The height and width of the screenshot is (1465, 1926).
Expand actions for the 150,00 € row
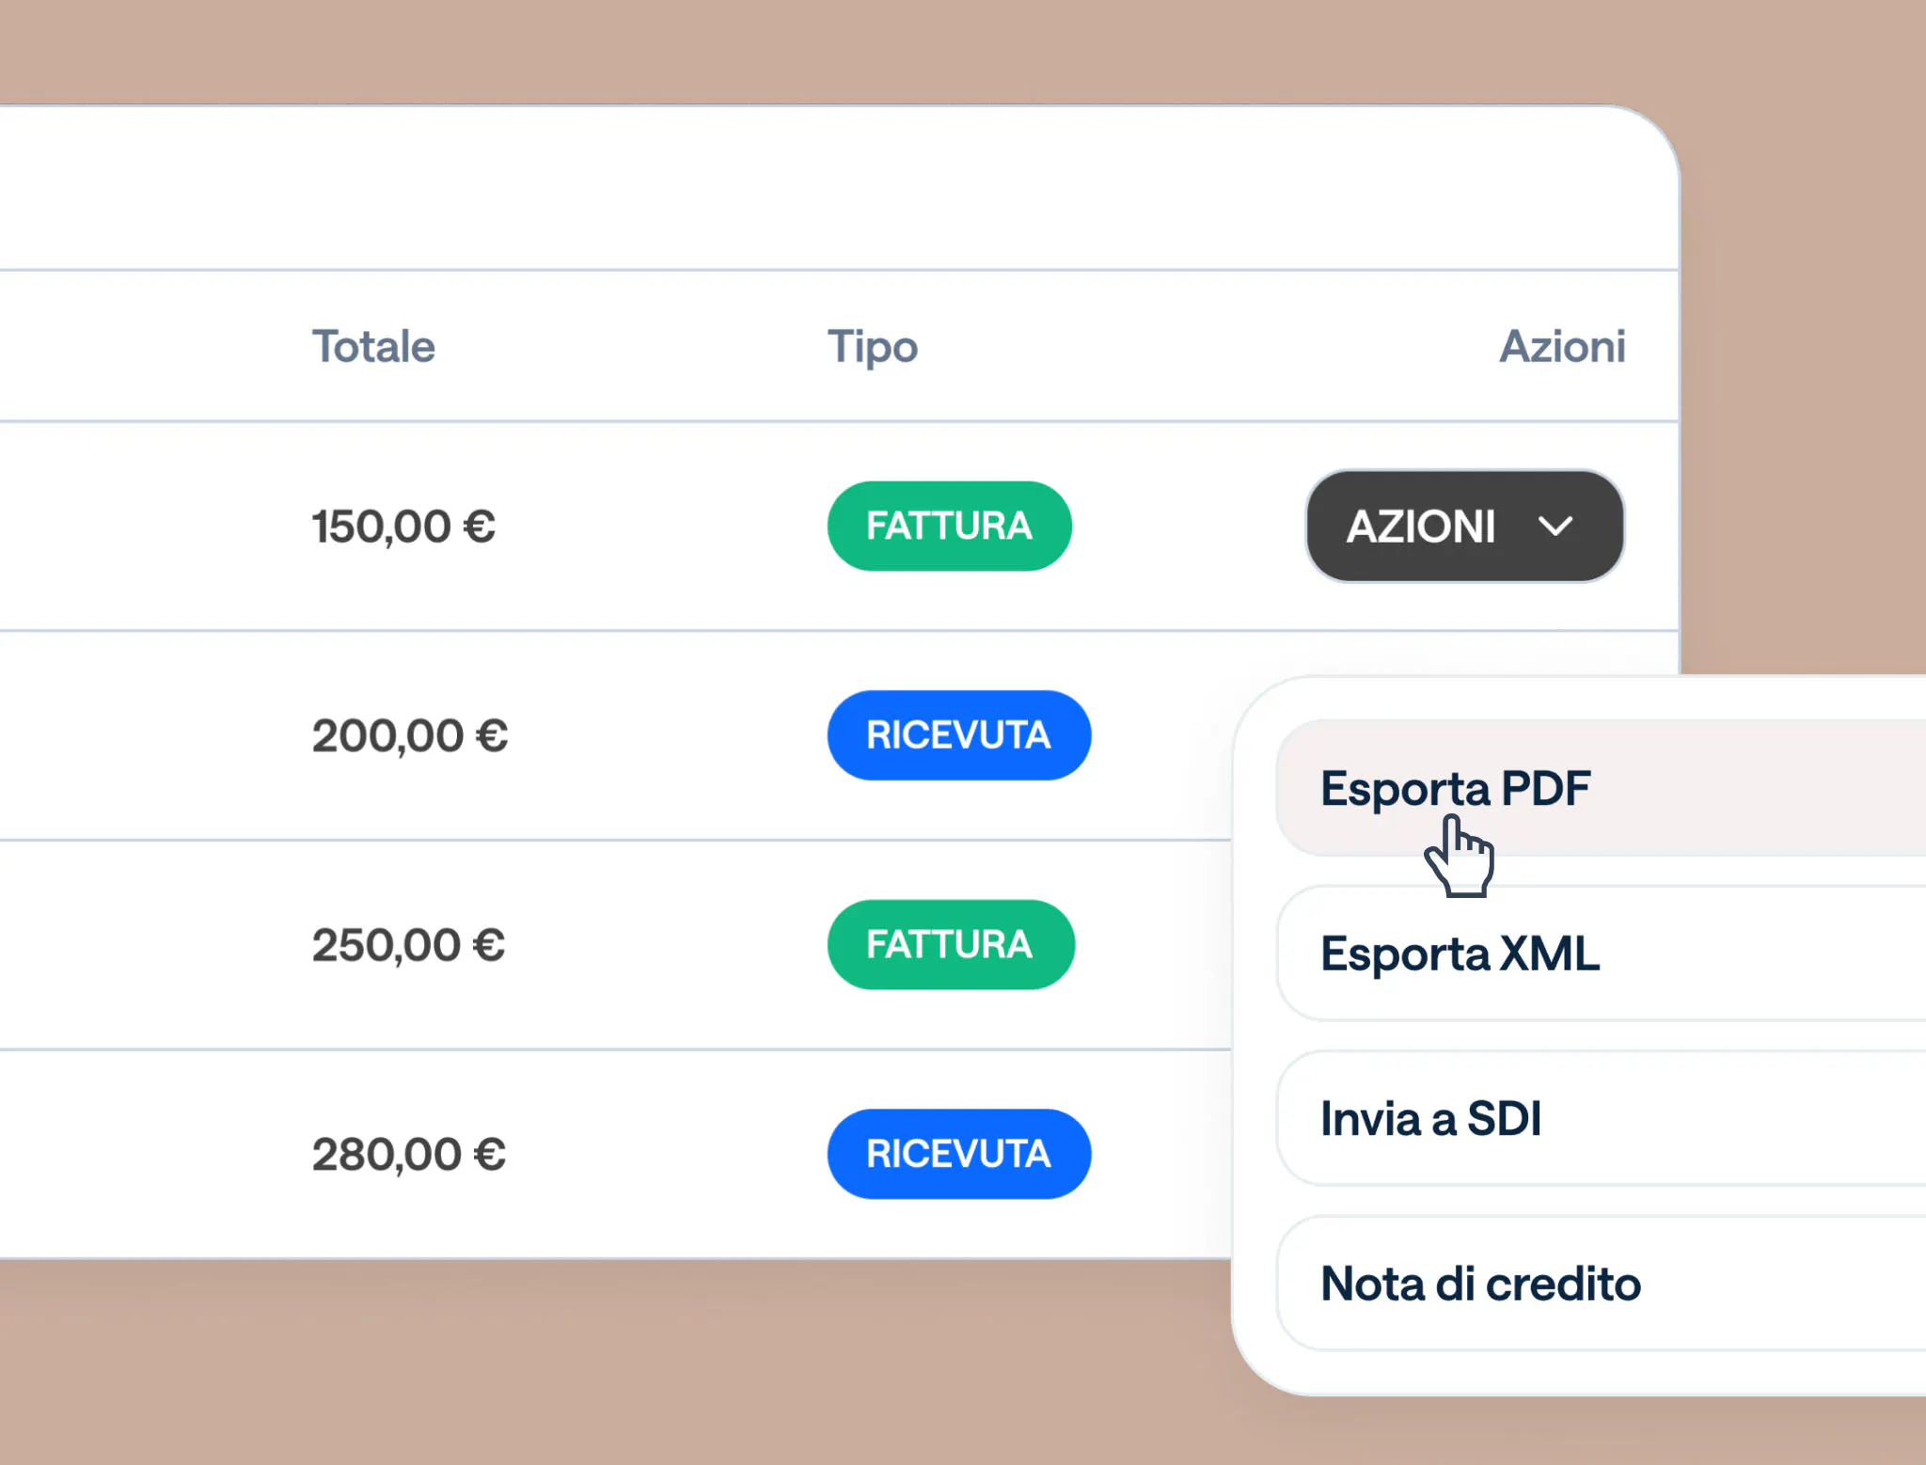pyautogui.click(x=1462, y=527)
